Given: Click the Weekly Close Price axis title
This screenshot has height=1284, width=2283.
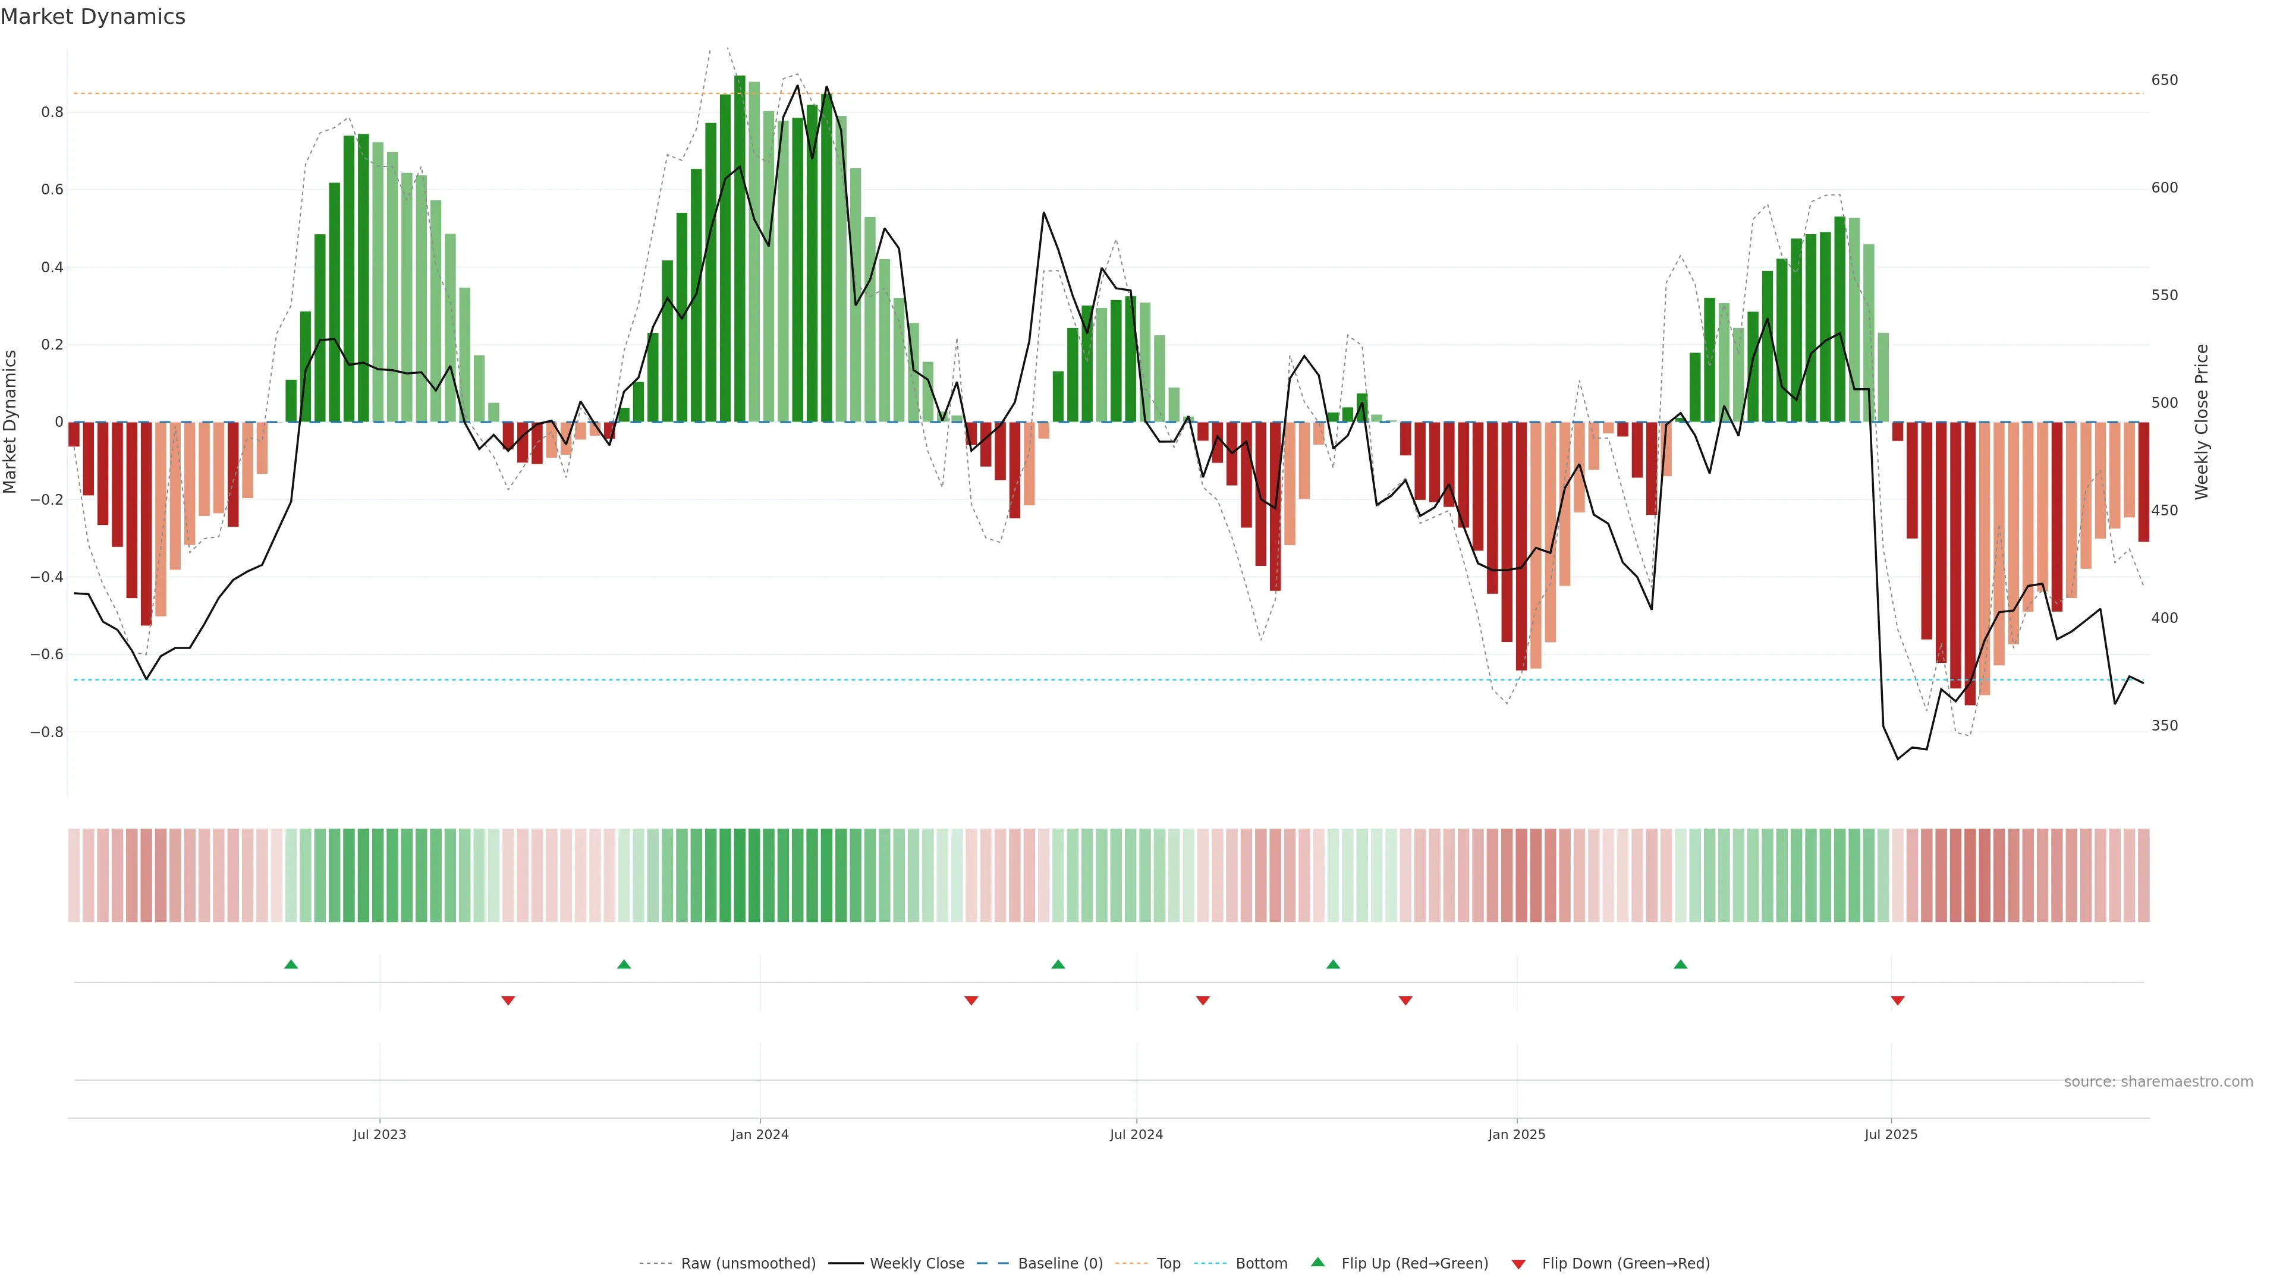Looking at the screenshot, I should pos(2202,422).
